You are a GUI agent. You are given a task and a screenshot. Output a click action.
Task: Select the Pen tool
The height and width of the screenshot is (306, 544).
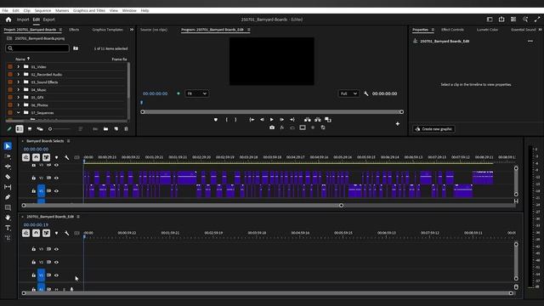8,197
